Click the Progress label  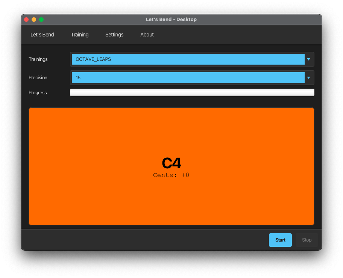[x=38, y=93]
